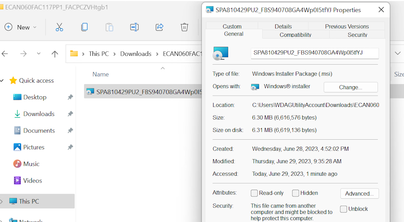Click the Copy icon in Explorer toolbar
This screenshot has width=404, height=222.
84,27
